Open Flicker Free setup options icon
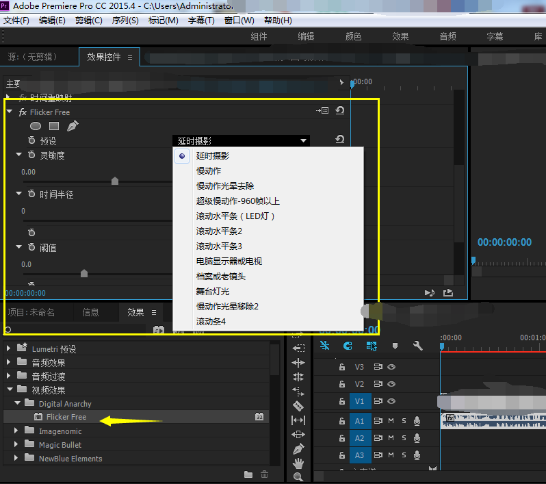The width and height of the screenshot is (546, 484). tap(322, 110)
